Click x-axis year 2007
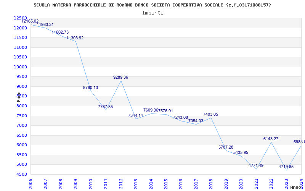Screen dimensions: 305x191 45,184
